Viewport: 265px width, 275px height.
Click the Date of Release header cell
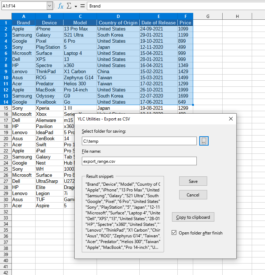tap(159, 23)
